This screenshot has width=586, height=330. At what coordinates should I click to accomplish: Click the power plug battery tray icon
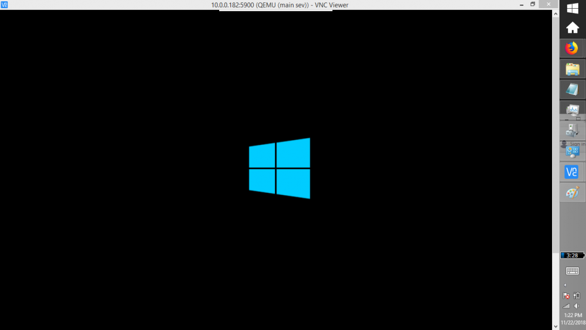click(577, 295)
